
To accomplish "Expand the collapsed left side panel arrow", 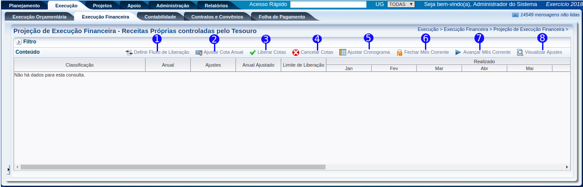I will pyautogui.click(x=9, y=170).
